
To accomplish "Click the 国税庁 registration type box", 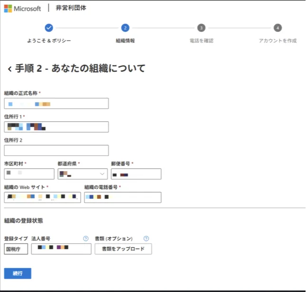I will click(16, 249).
